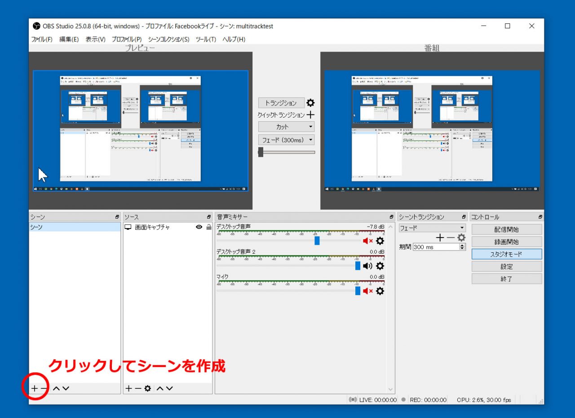Move the scene up with the up arrow
The height and width of the screenshot is (418, 575).
pos(56,388)
